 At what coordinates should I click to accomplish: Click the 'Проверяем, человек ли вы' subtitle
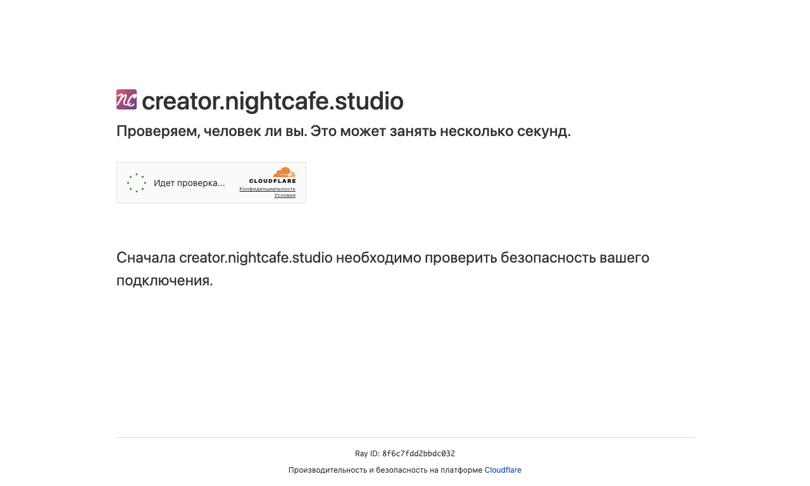tap(344, 131)
